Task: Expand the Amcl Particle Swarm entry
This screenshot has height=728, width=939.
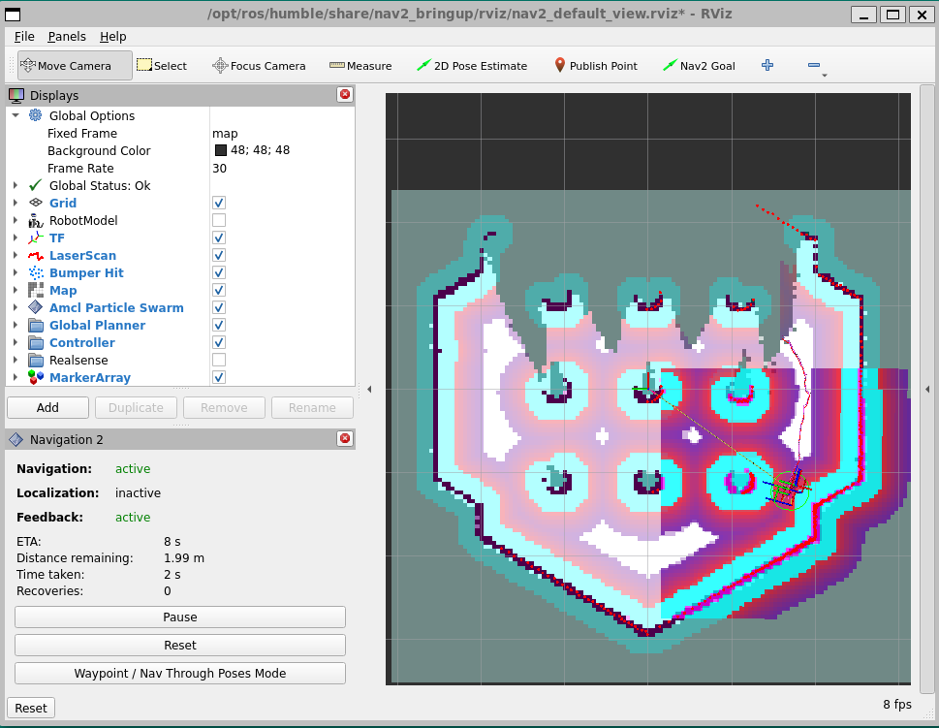Action: tap(16, 308)
